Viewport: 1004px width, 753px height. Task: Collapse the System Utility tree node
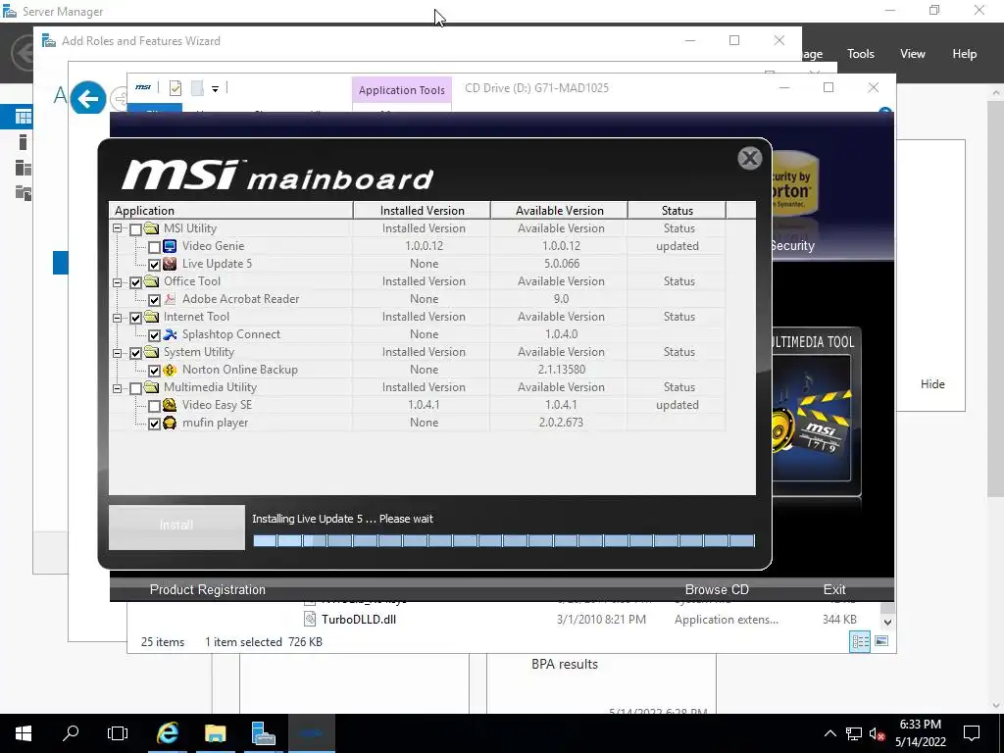(x=118, y=353)
